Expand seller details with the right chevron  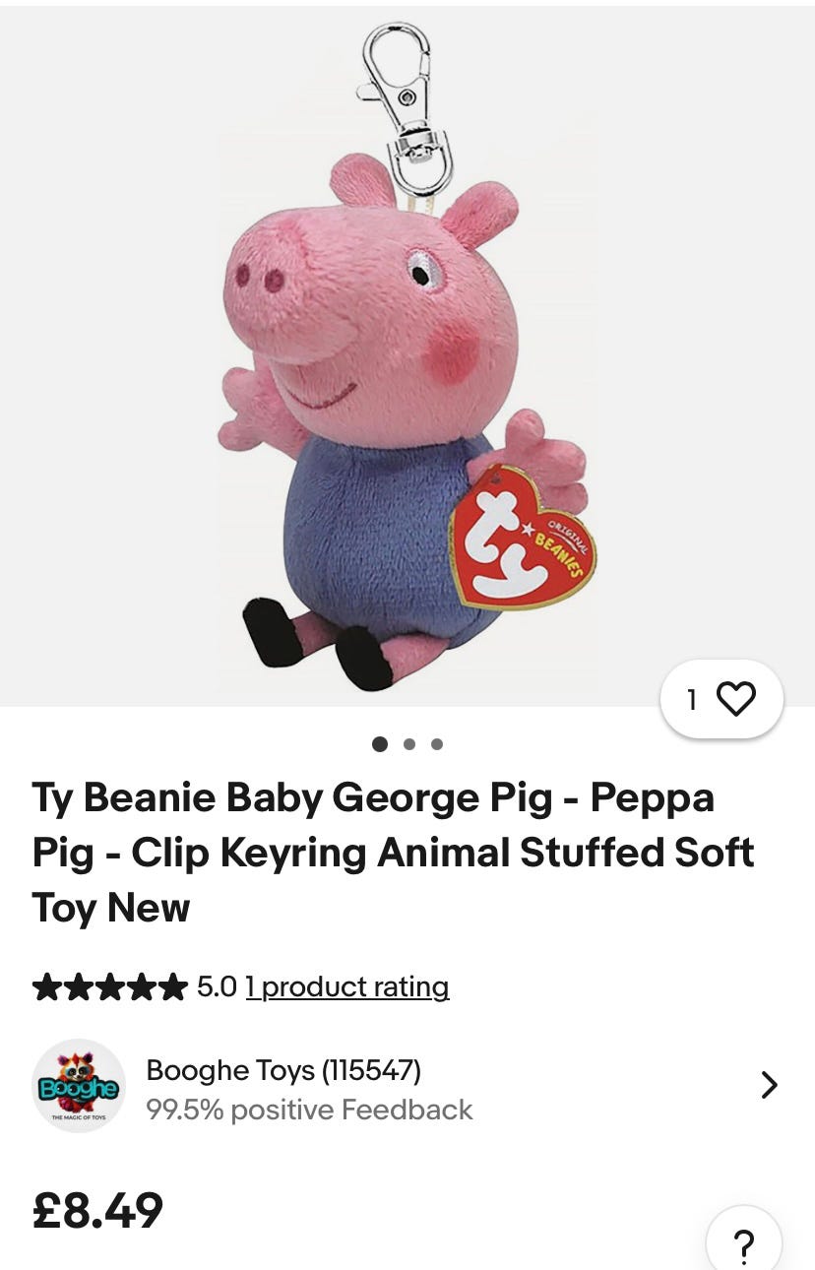click(x=770, y=1085)
